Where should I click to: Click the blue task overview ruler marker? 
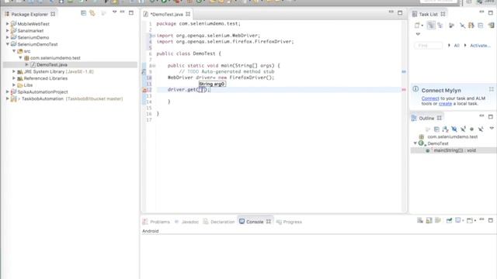(404, 72)
